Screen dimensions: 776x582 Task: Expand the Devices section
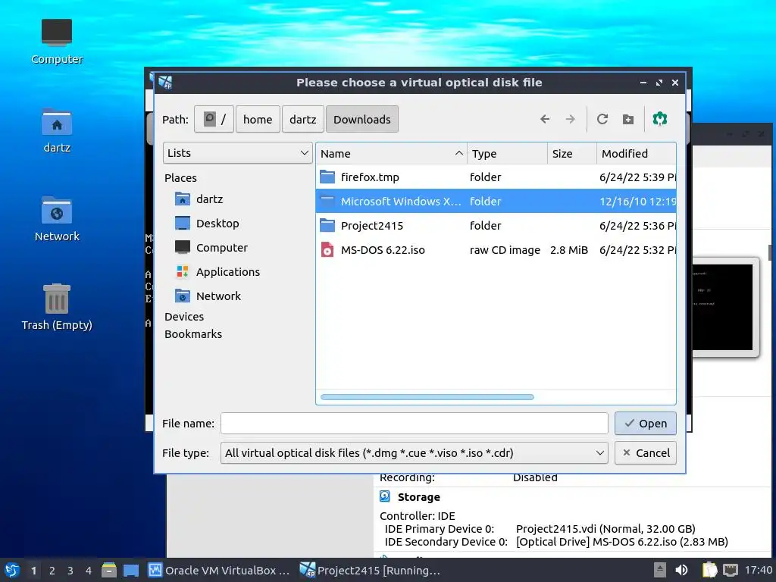[x=184, y=316]
